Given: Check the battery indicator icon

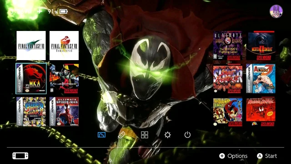Looking at the screenshot, I should 64,11.
